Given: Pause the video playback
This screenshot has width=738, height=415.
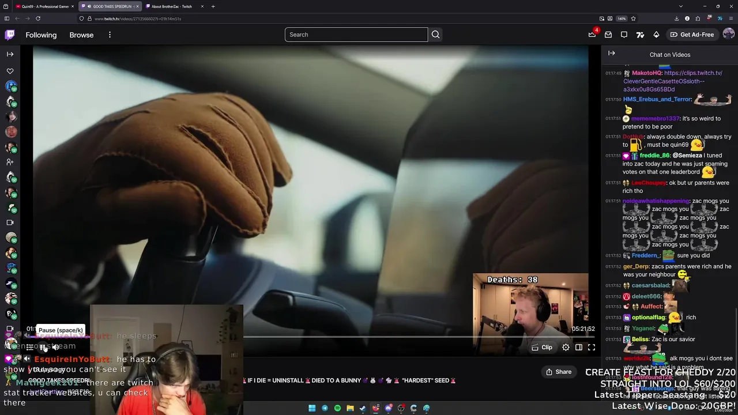Looking at the screenshot, I should (43, 347).
